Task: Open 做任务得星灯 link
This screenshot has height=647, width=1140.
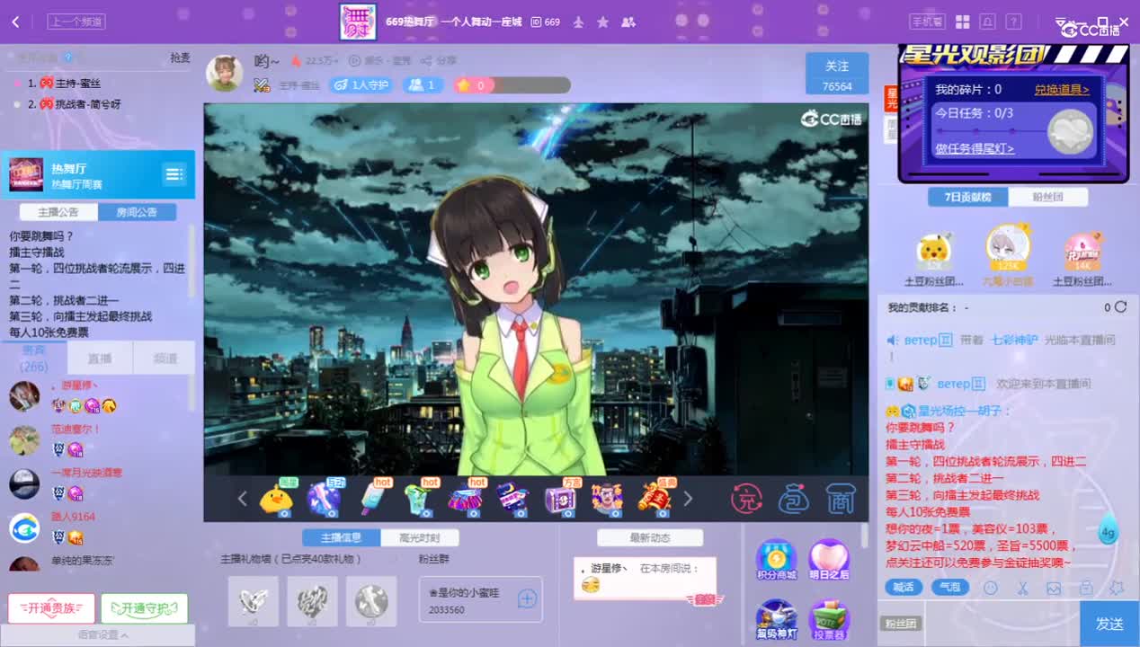Action: click(x=975, y=149)
